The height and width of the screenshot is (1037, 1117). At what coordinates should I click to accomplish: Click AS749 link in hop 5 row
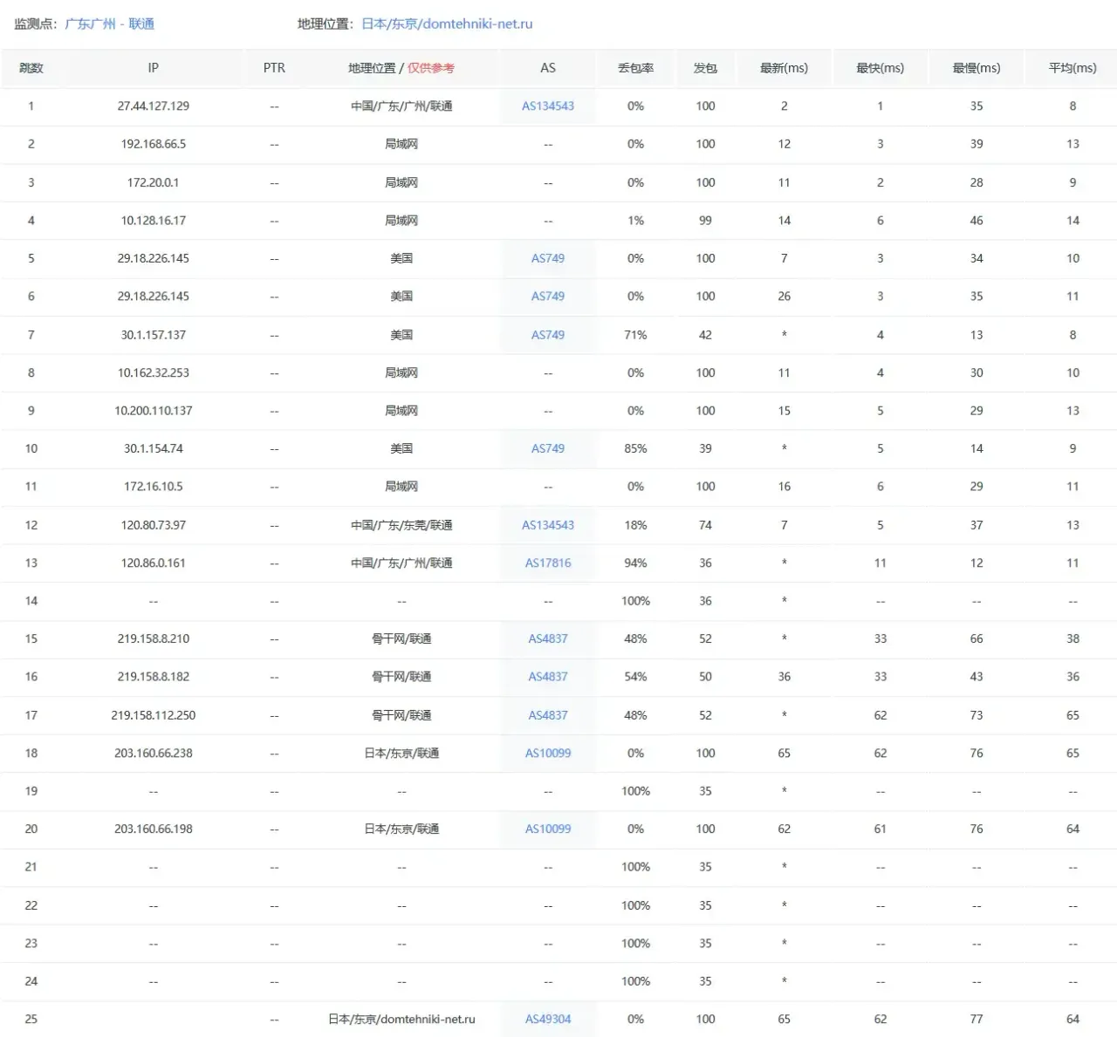pyautogui.click(x=548, y=258)
